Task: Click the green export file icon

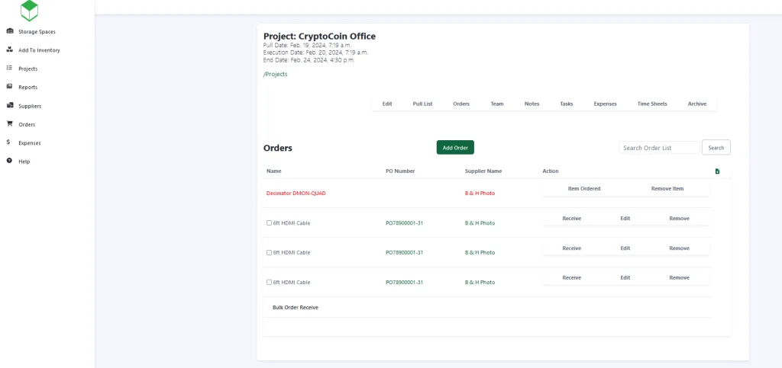Action: [717, 171]
